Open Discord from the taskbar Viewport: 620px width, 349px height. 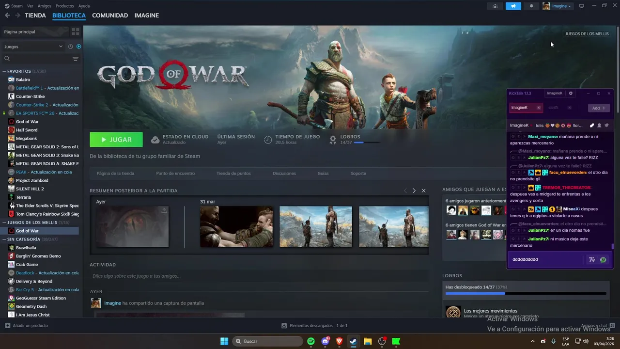pos(325,341)
